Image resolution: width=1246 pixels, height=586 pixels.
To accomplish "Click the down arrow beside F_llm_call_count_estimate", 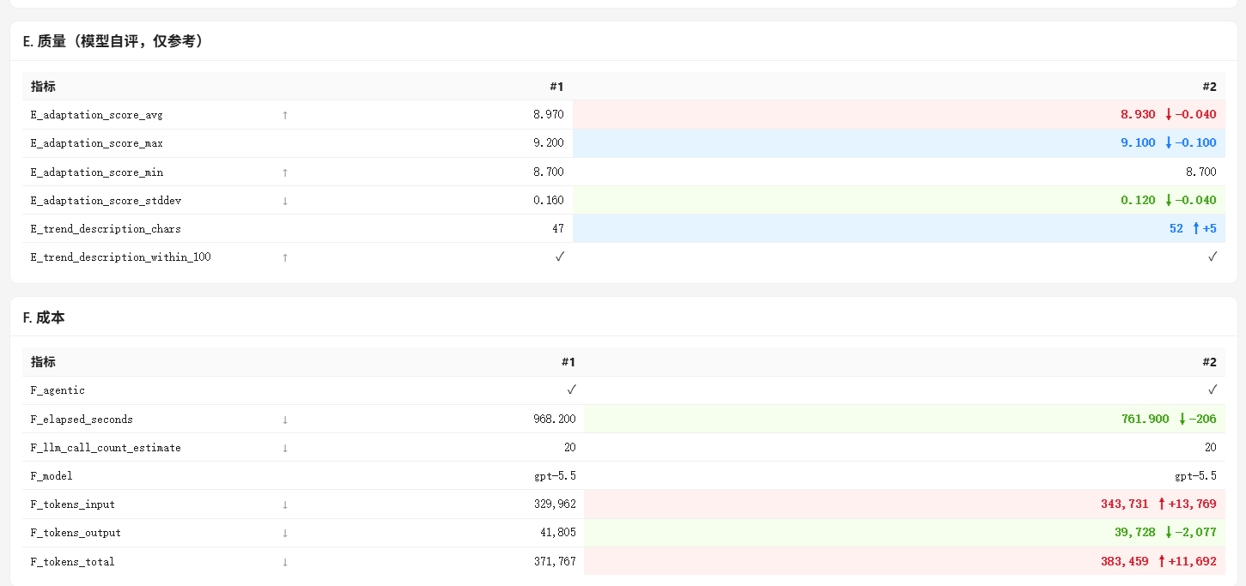I will click(285, 448).
